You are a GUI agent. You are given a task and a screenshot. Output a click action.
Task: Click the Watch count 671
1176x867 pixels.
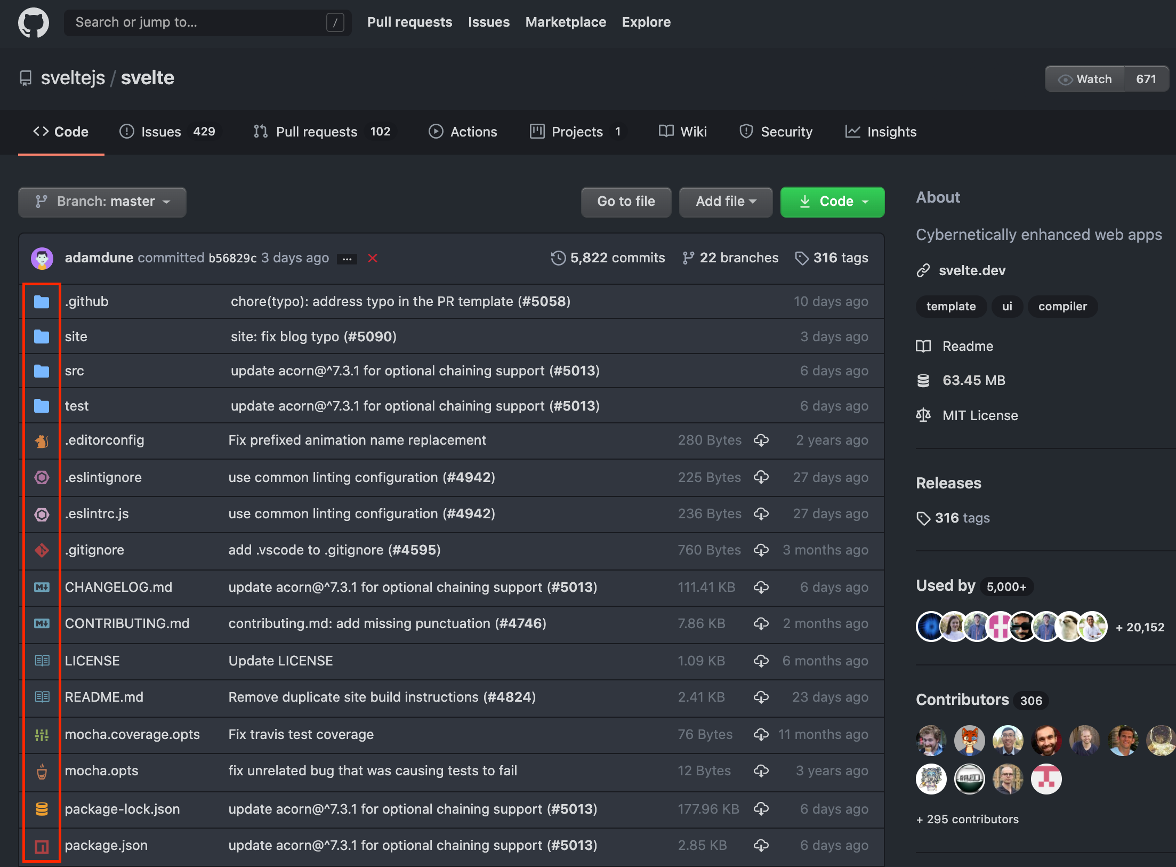(1146, 79)
